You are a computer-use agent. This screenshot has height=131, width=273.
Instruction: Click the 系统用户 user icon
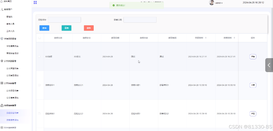point(2,9)
